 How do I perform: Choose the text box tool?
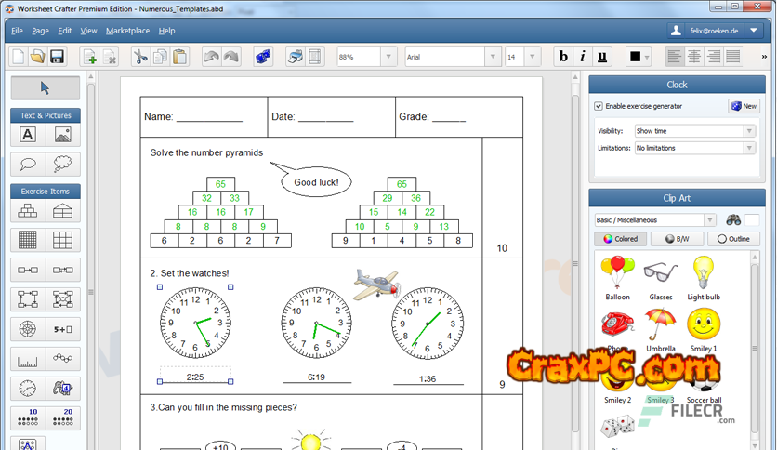(x=28, y=135)
